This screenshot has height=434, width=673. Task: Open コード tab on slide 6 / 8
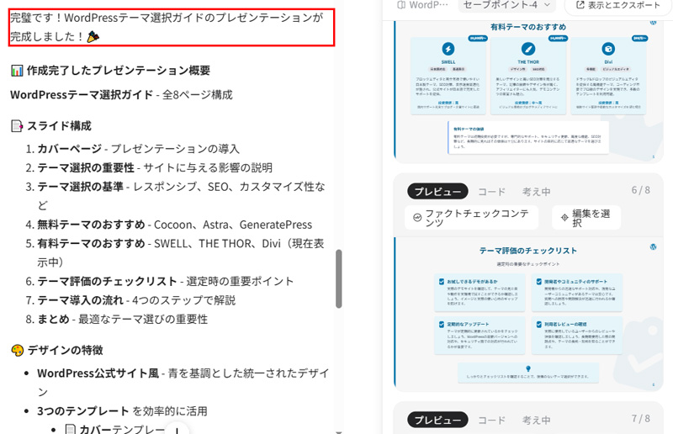pos(491,192)
